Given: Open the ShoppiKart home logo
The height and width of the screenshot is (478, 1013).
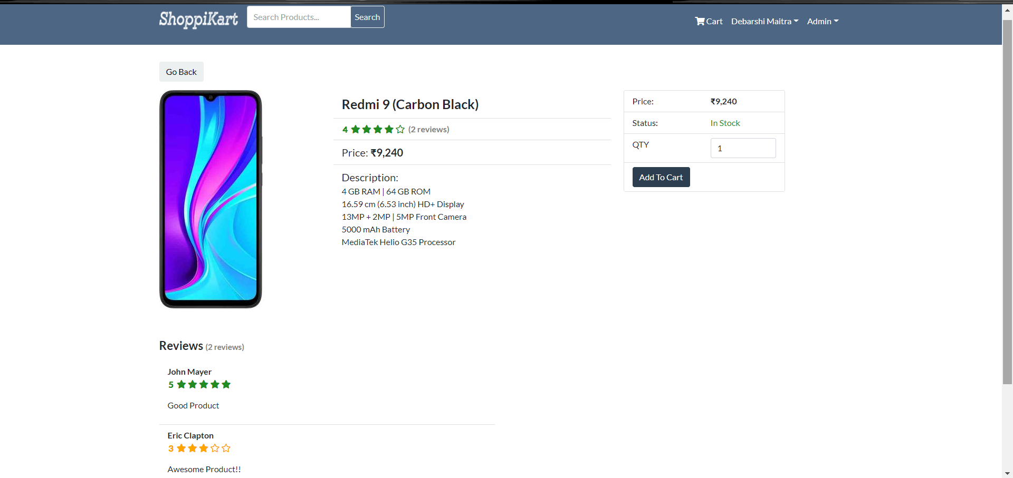Looking at the screenshot, I should [x=198, y=19].
